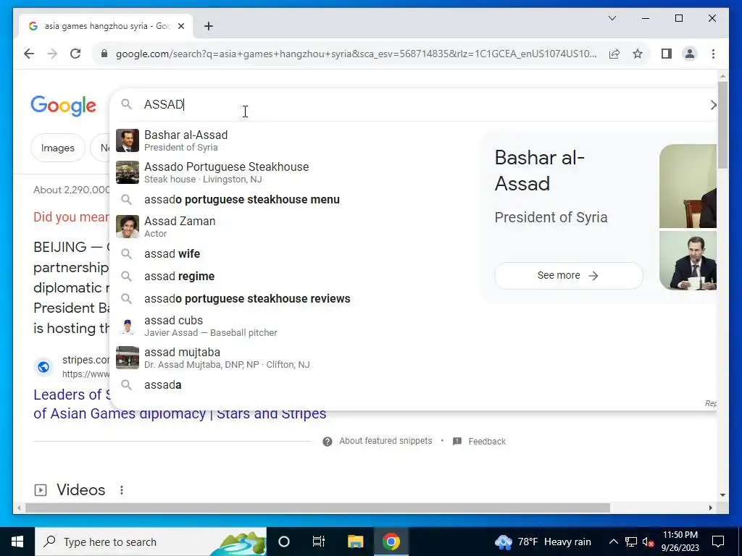
Task: Click the taskbar search box
Action: point(151,542)
